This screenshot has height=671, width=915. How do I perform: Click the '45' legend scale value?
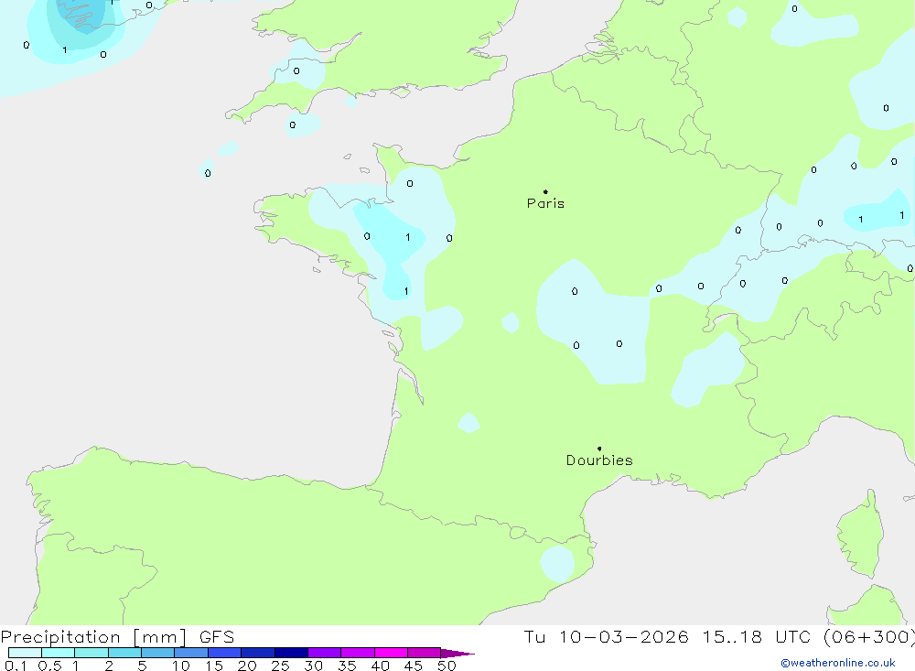coord(414,666)
